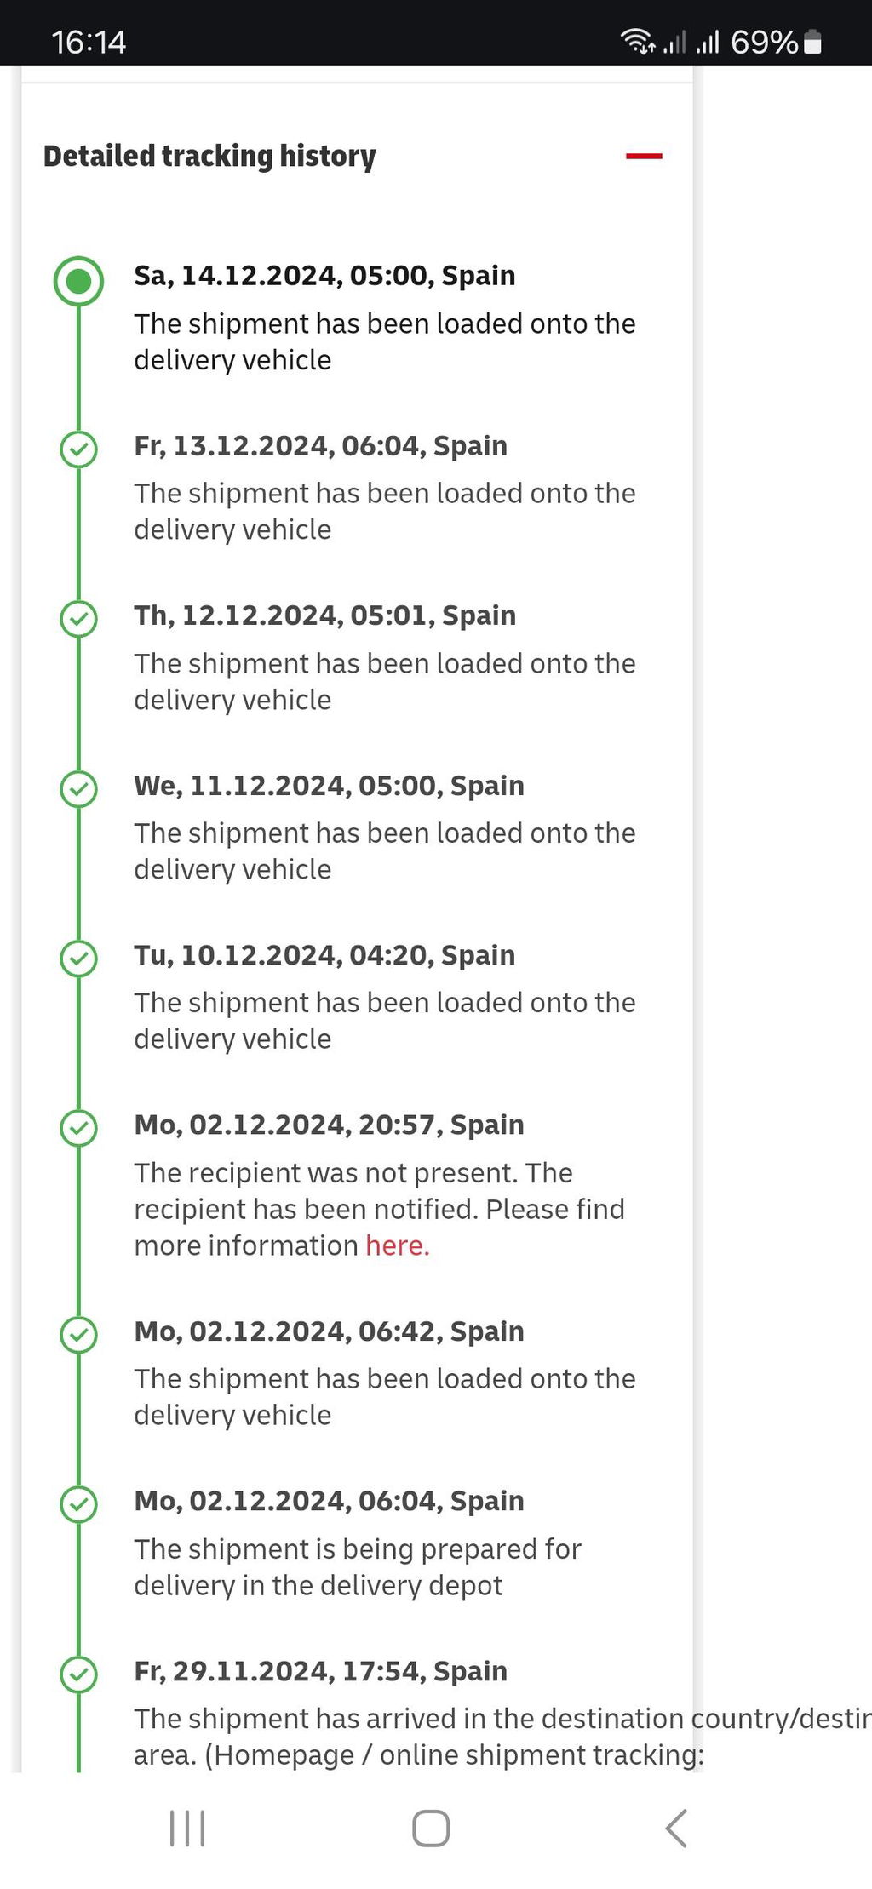Tap the checkmark icon beside Mo, 02.12.2024, 06:04

tap(78, 1503)
